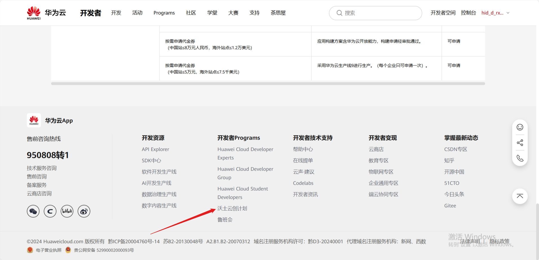Click the Weibo social icon
The height and width of the screenshot is (260, 539).
pyautogui.click(x=84, y=211)
